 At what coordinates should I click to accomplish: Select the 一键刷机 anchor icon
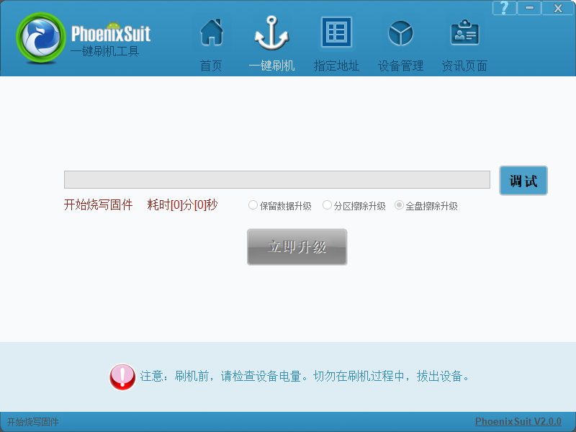[271, 32]
